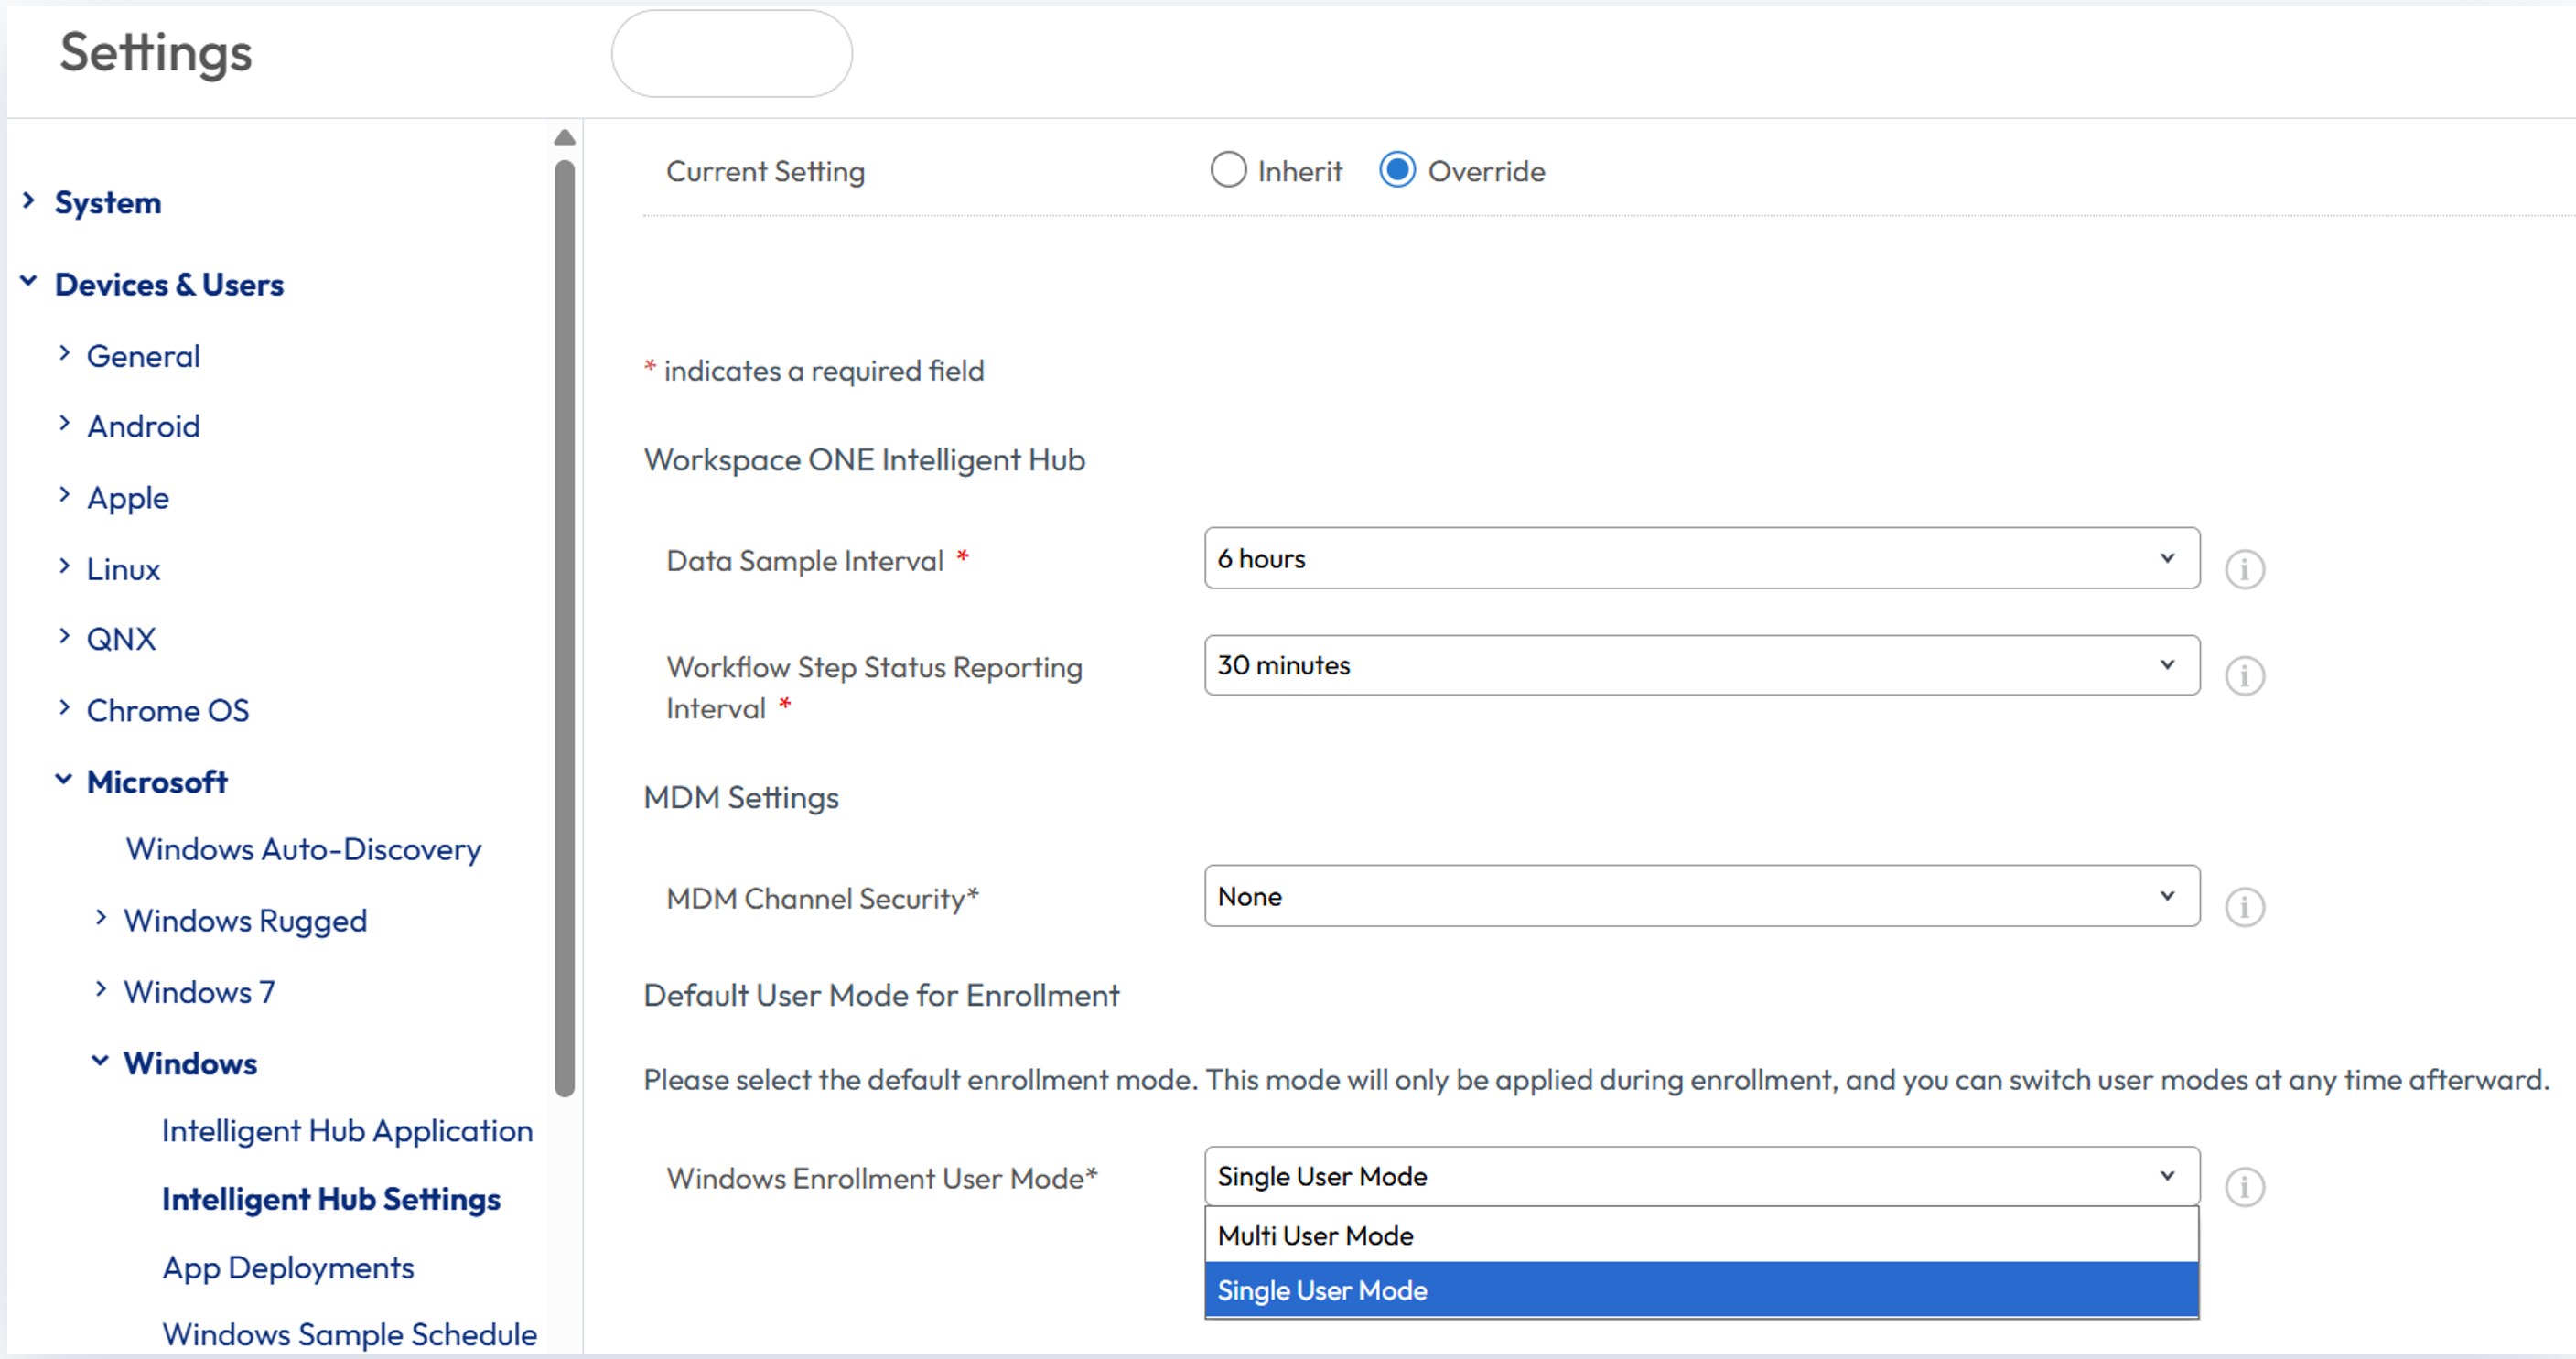The width and height of the screenshot is (2576, 1359).
Task: Select Microsoft settings item
Action: pyautogui.click(x=157, y=782)
